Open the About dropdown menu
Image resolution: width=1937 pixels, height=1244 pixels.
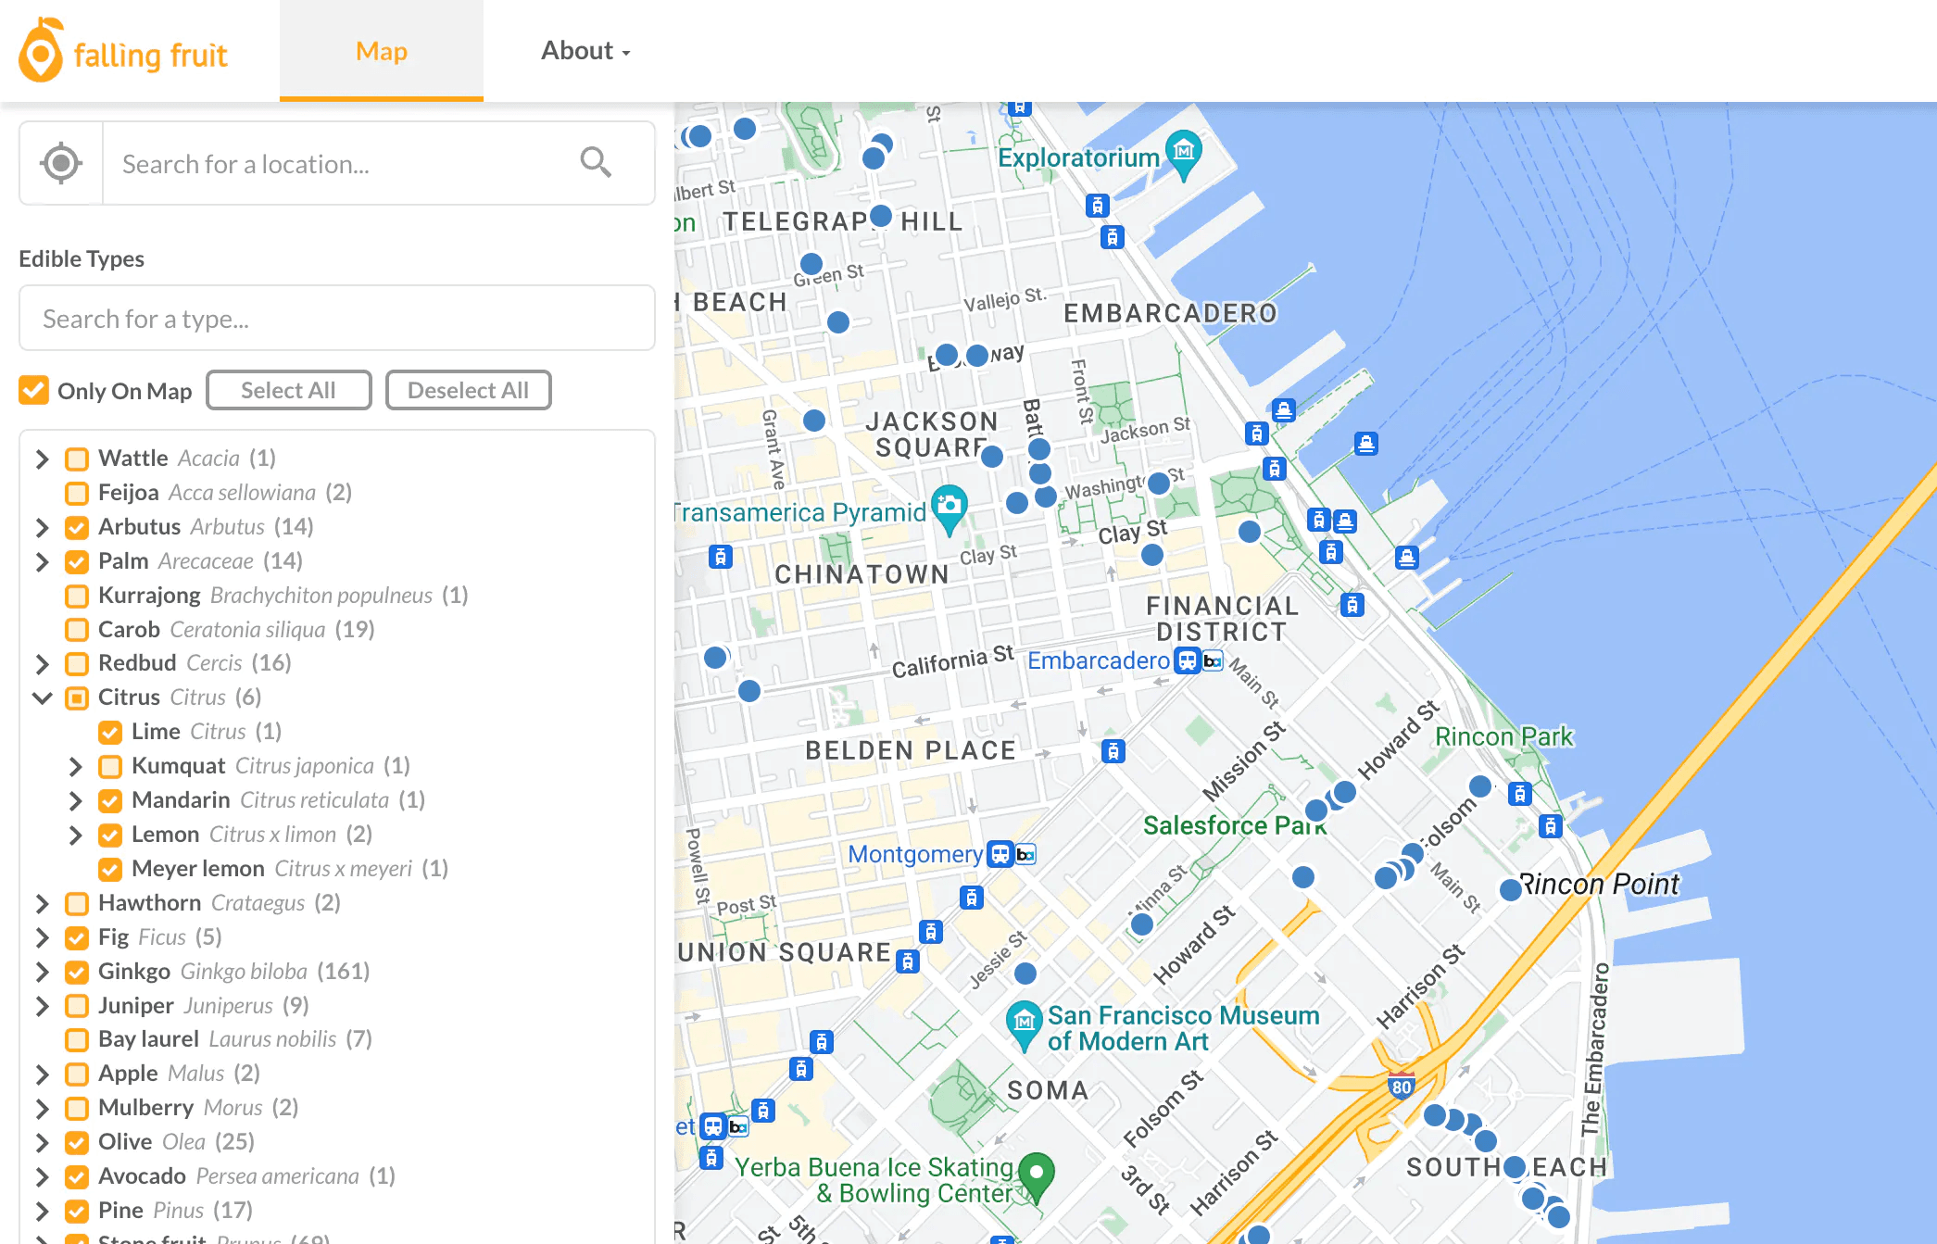click(x=585, y=51)
